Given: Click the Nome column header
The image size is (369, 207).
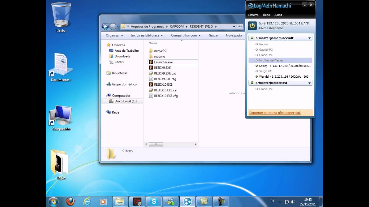Looking at the screenshot, I should click(x=153, y=43).
